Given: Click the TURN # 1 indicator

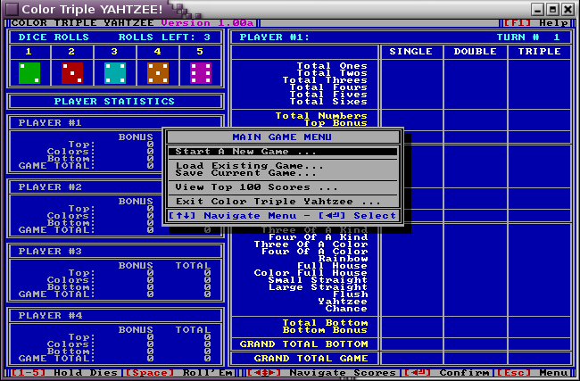Looking at the screenshot, I should coord(528,37).
